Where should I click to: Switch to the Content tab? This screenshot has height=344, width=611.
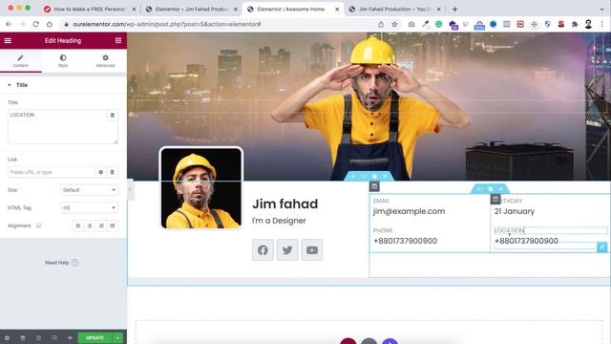click(x=21, y=61)
